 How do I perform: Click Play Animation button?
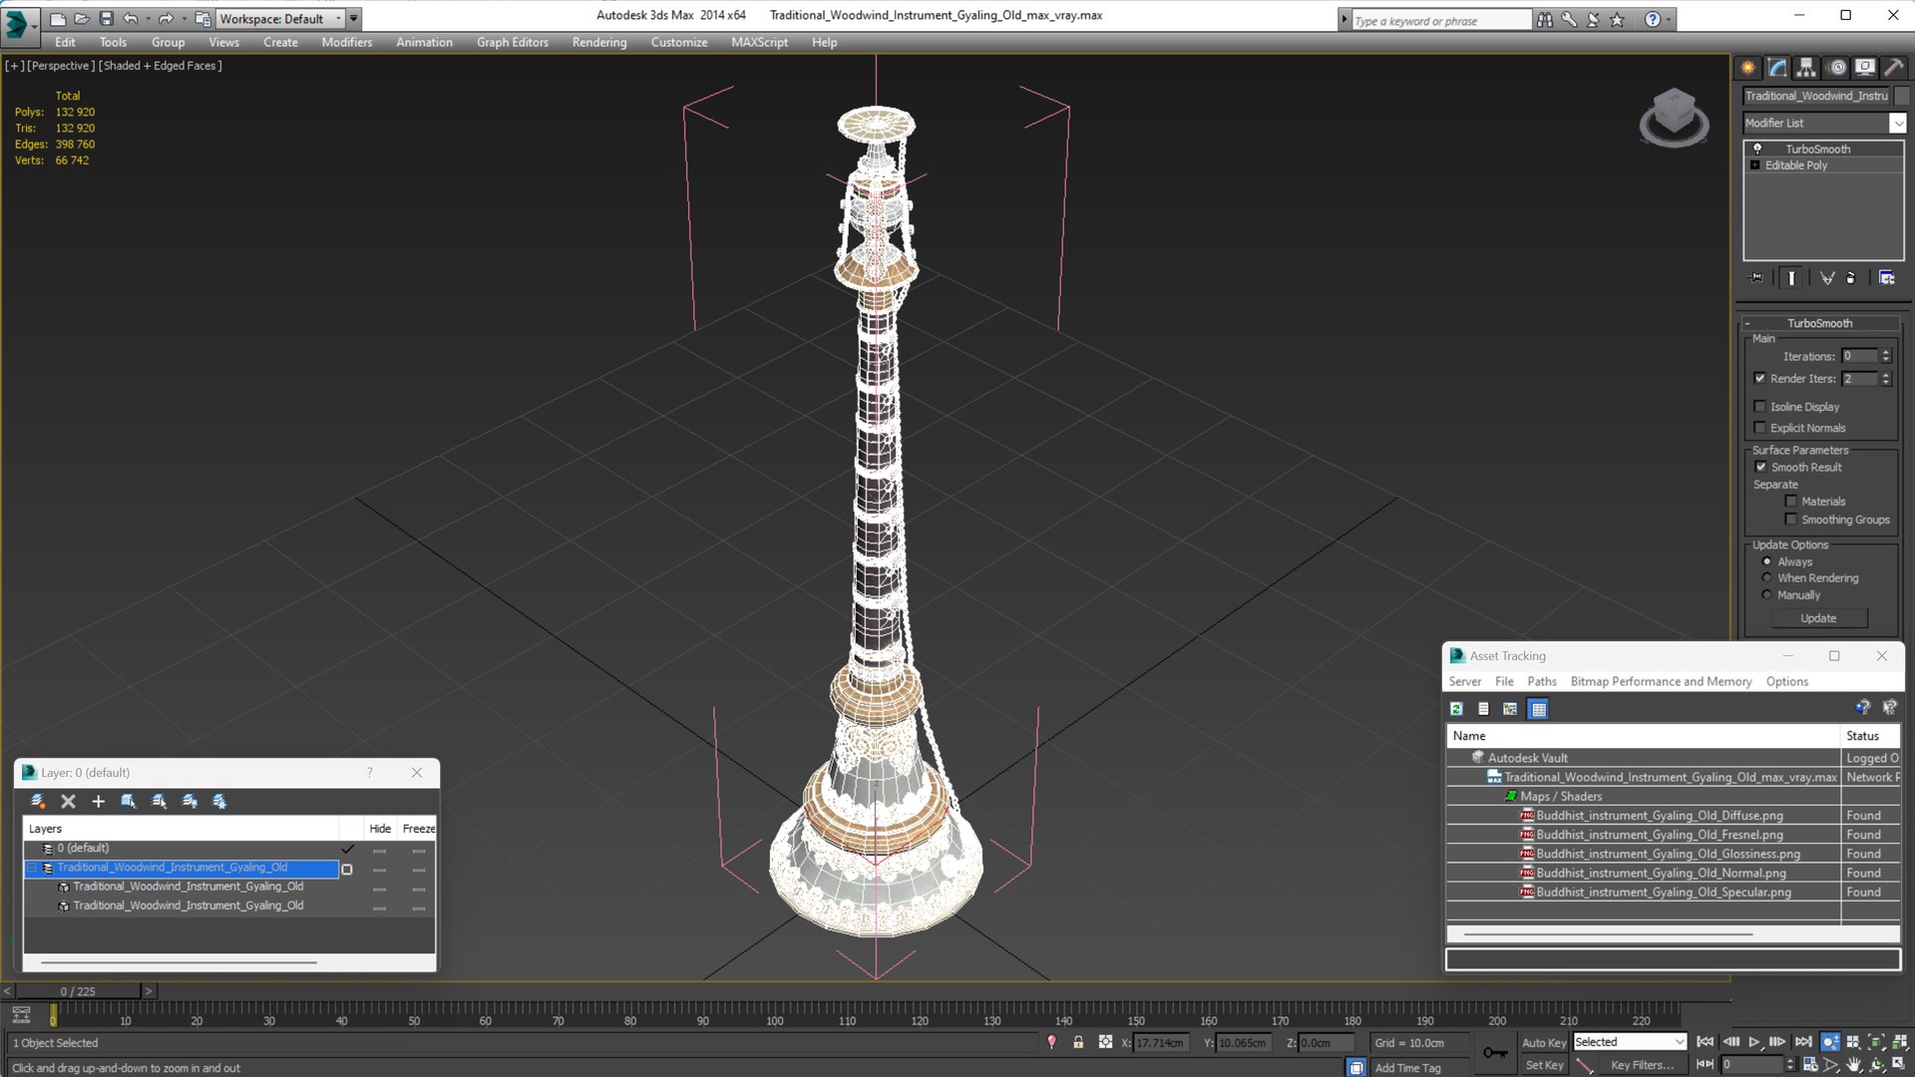coord(1754,1042)
